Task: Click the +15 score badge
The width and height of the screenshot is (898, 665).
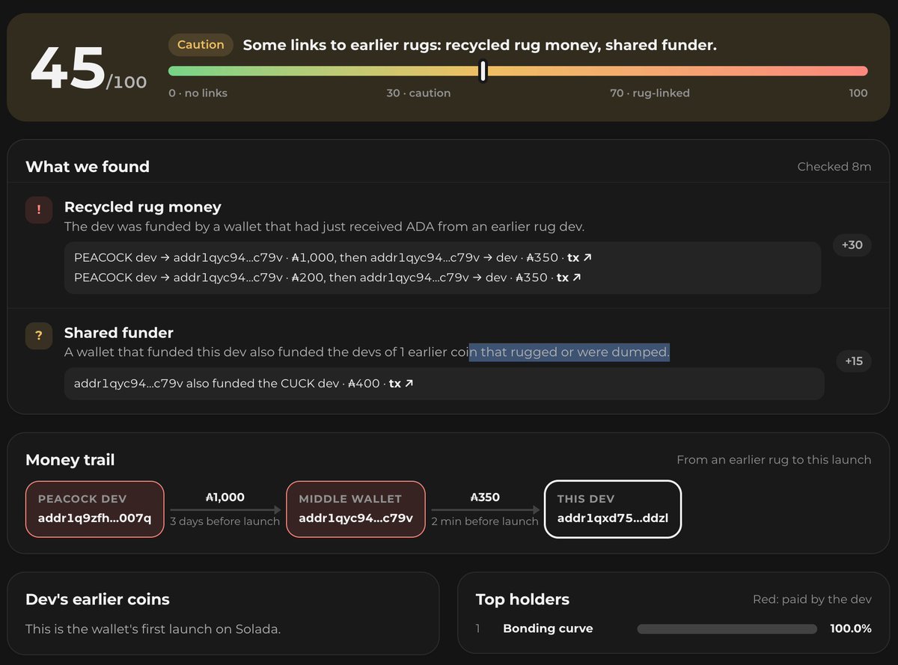Action: pos(854,361)
